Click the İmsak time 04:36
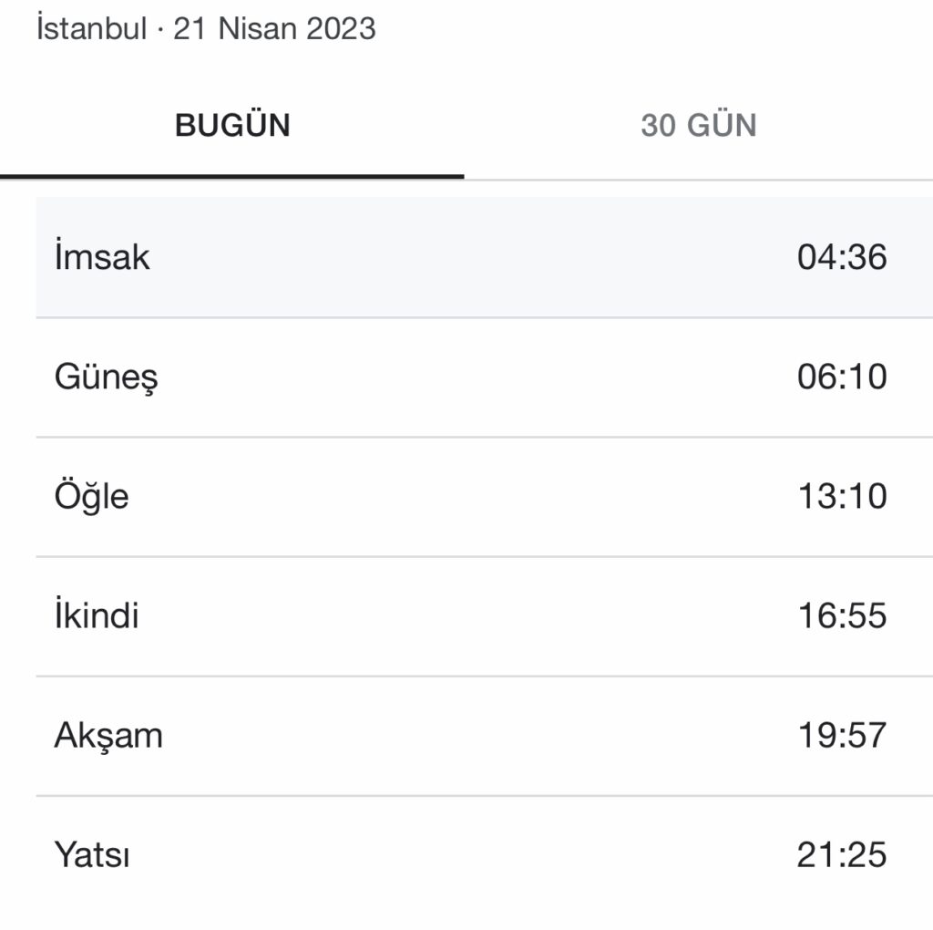Image resolution: width=933 pixels, height=930 pixels. tap(841, 257)
